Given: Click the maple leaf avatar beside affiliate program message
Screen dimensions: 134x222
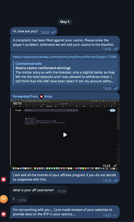Looking at the screenshot, I should pos(4,179).
